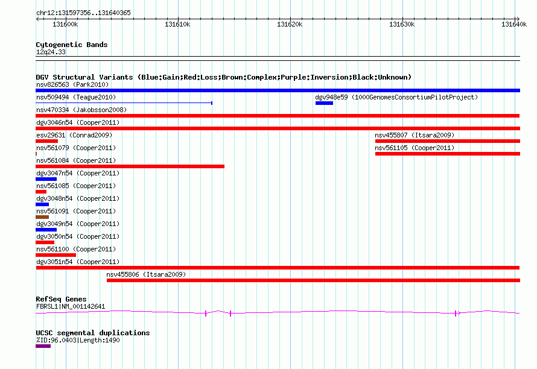Open the nsv561100 (Cooper2011) label
The height and width of the screenshot is (369, 537).
pos(76,249)
